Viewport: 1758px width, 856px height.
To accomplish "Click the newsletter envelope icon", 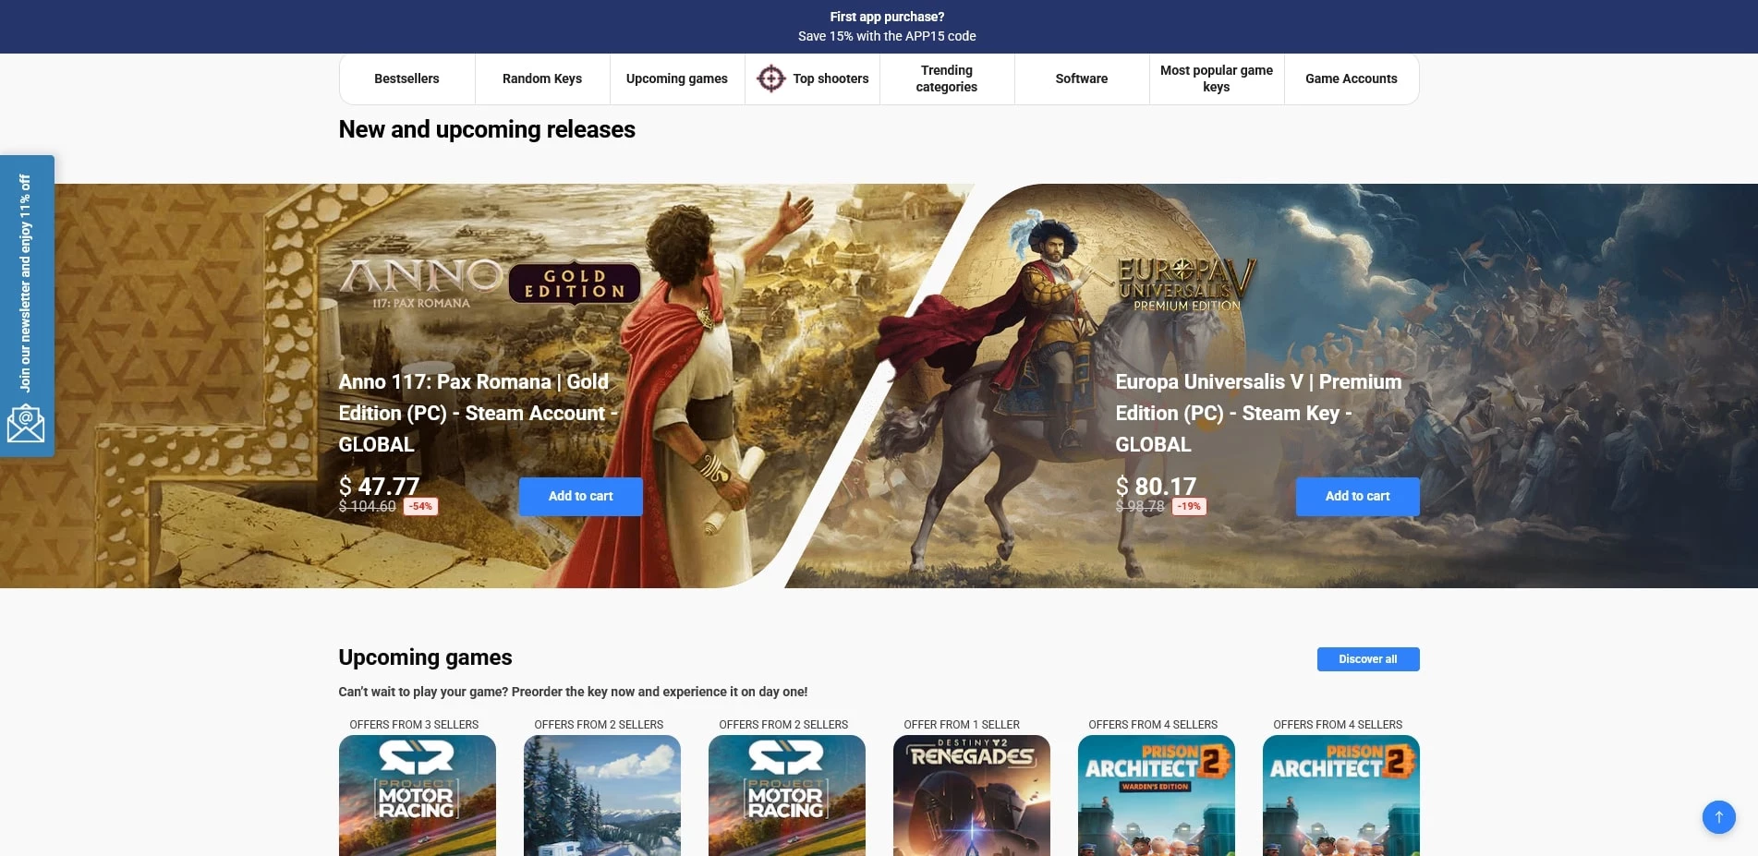I will tap(26, 424).
